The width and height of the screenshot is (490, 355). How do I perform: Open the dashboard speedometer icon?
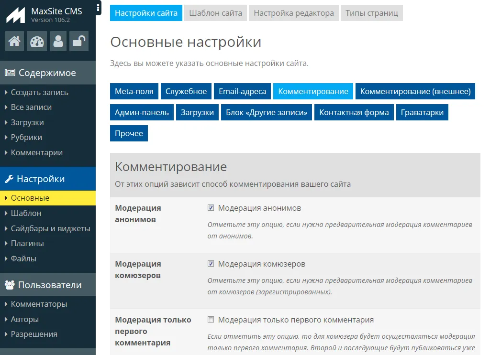pyautogui.click(x=36, y=42)
